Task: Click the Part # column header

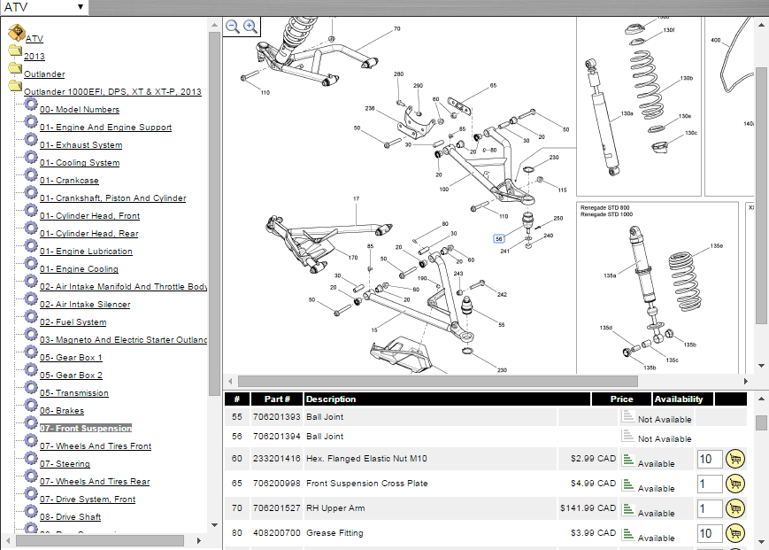Action: 277,399
